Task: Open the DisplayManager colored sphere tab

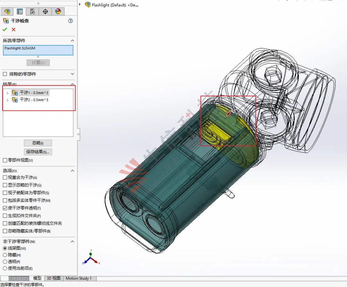Action: pyautogui.click(x=58, y=11)
